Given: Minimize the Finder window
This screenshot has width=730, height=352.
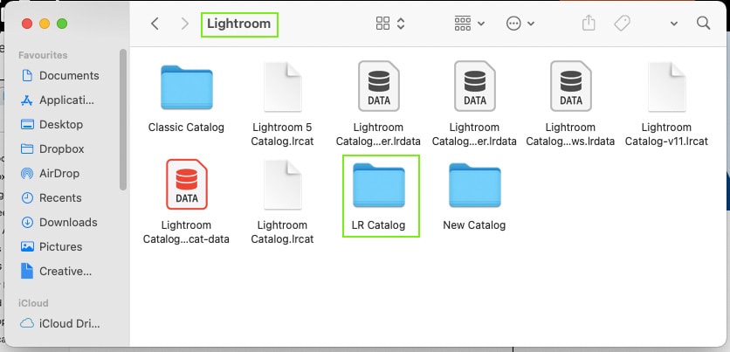Looking at the screenshot, I should tap(45, 24).
